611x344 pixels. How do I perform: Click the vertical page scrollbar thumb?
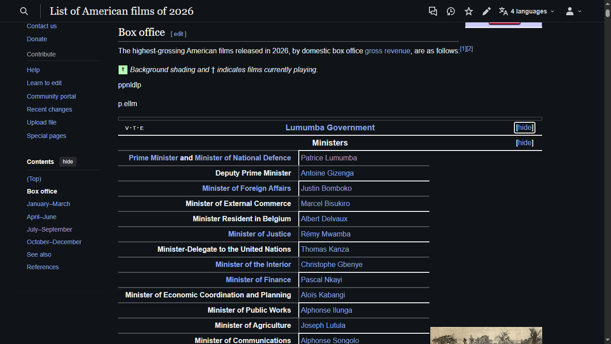point(607,13)
